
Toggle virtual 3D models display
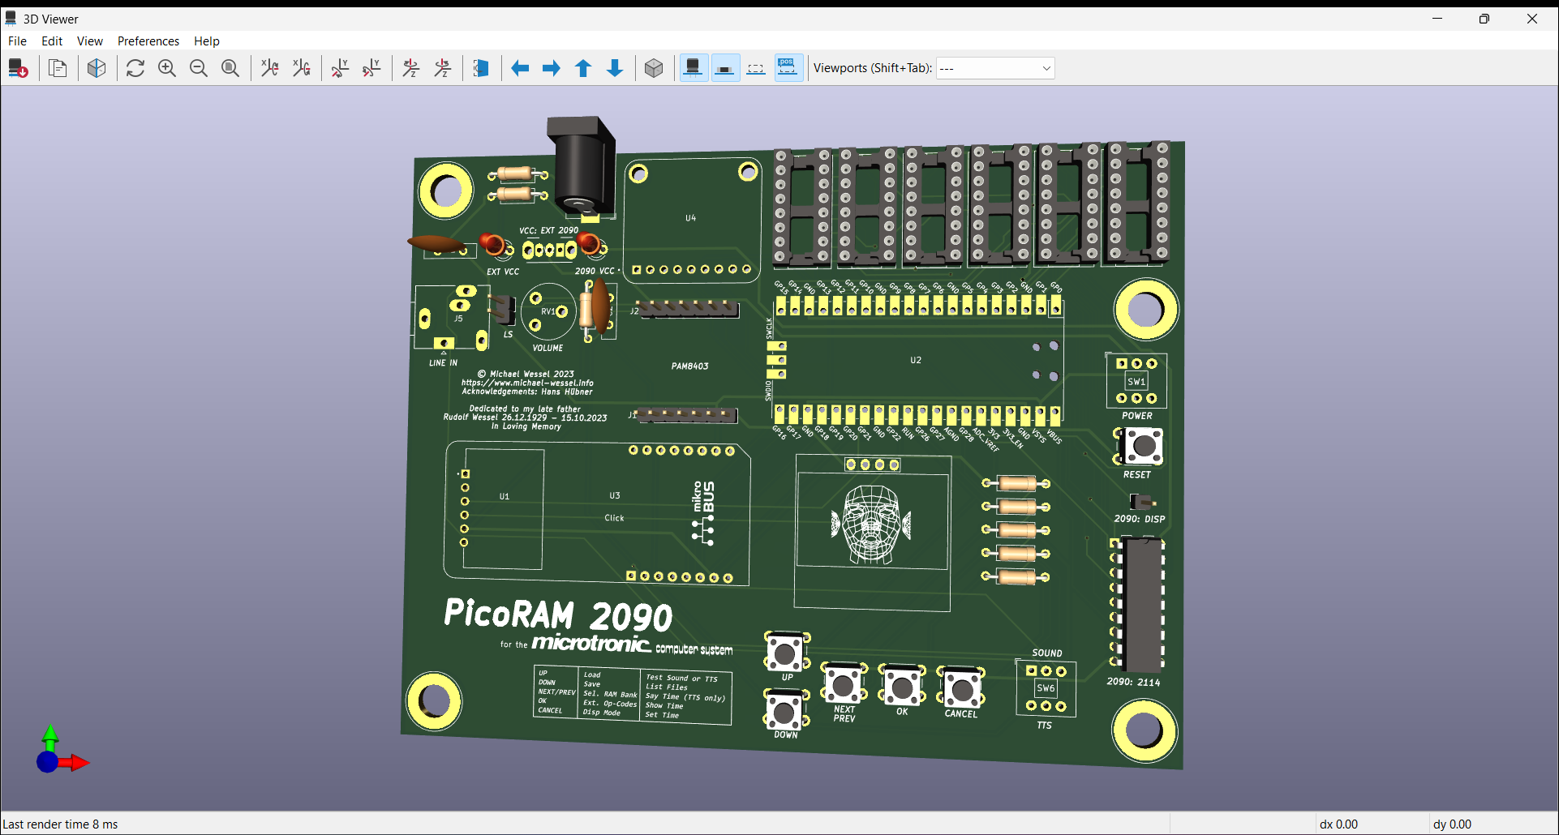point(756,68)
